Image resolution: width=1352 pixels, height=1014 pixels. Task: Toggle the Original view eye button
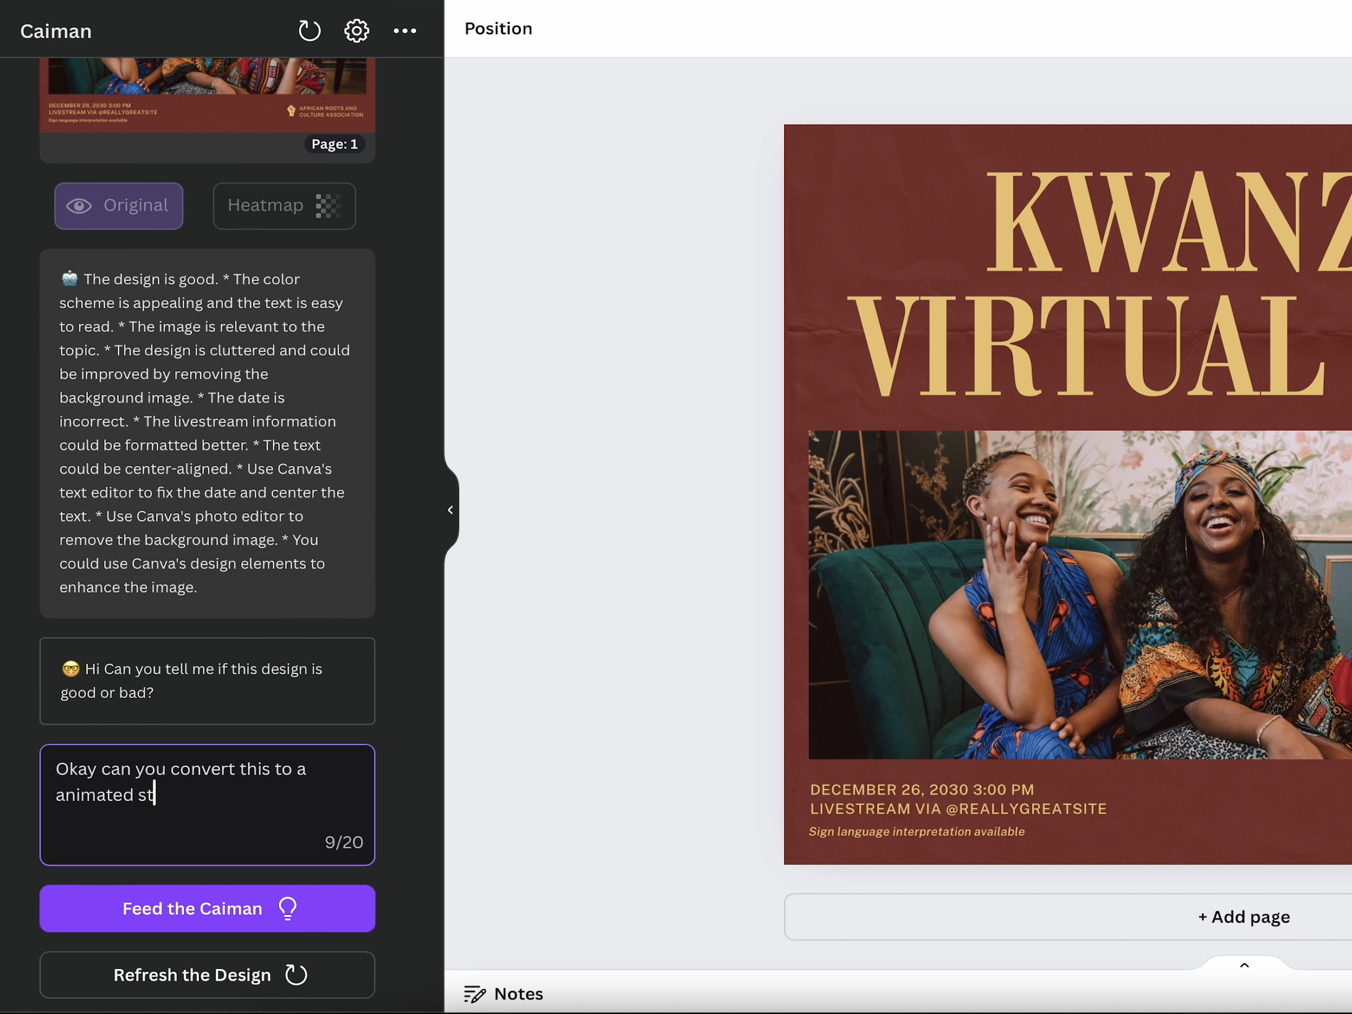click(x=118, y=206)
